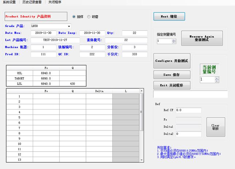Click the Delta2 input field
This screenshot has height=169, width=235.
[x=188, y=134]
